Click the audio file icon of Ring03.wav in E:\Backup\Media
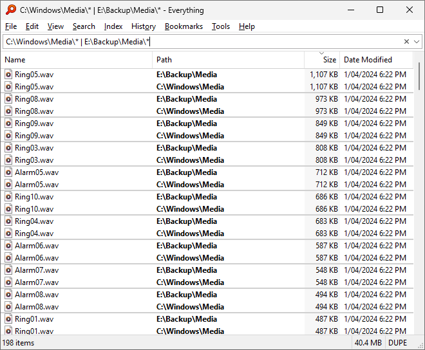Viewport: 425px width, 350px height. pos(8,148)
